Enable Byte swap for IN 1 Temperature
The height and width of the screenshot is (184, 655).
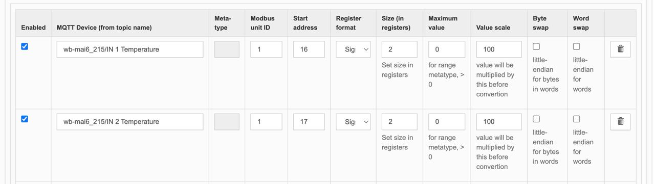[x=536, y=46]
